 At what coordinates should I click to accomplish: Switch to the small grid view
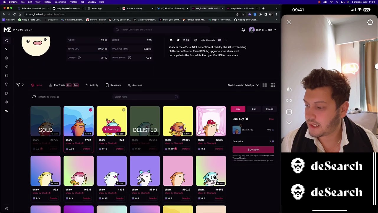click(x=273, y=85)
